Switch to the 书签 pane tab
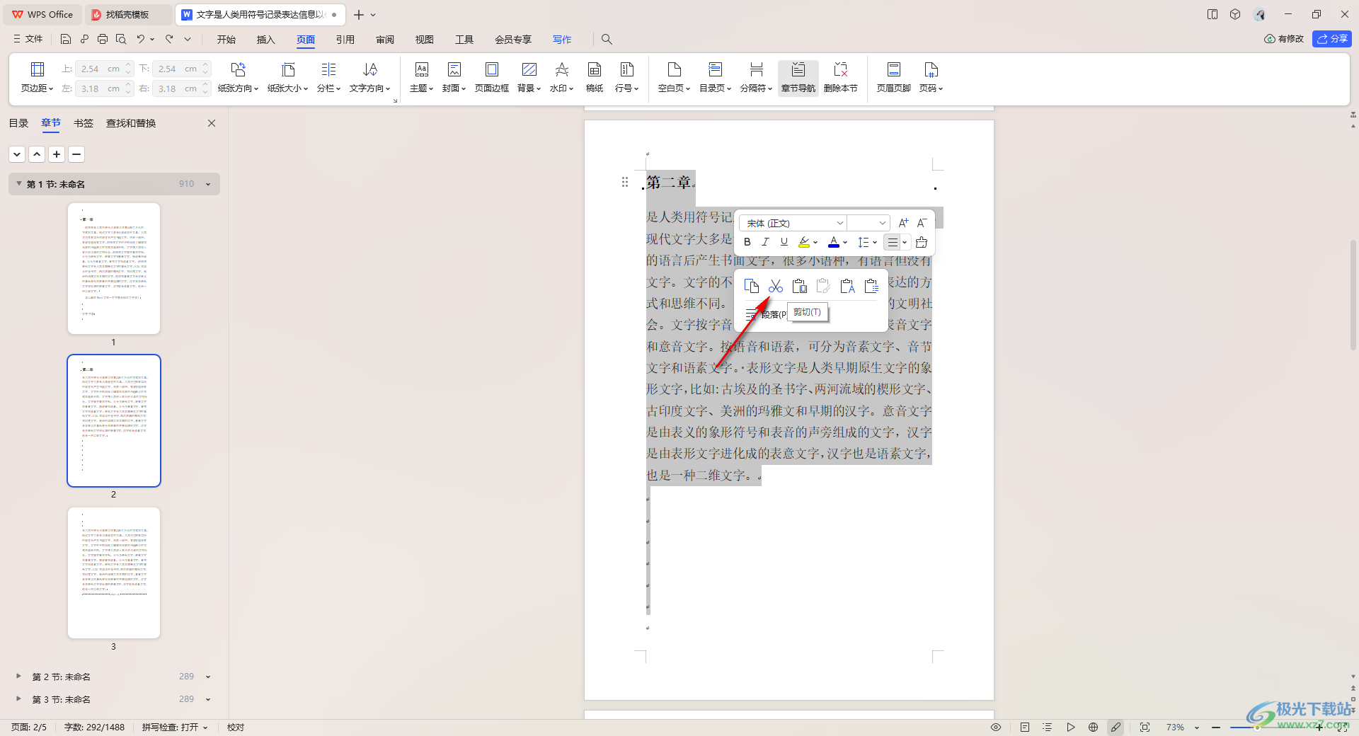This screenshot has height=736, width=1359. 84,123
